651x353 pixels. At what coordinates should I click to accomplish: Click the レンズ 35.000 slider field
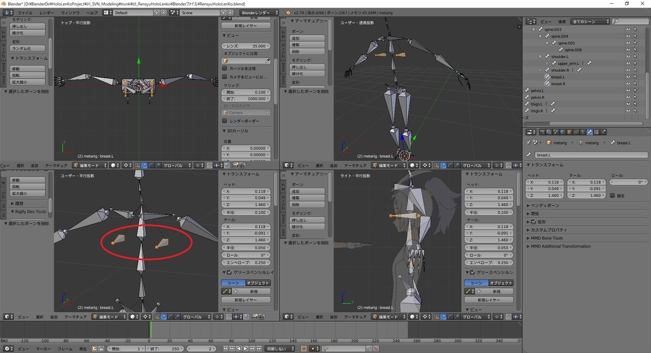(x=246, y=46)
